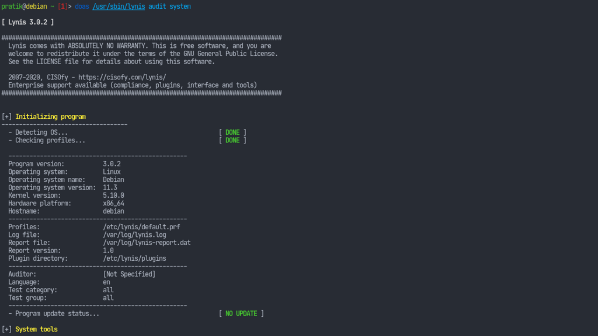Click Auditor value '[Not Specified]'

tap(129, 274)
